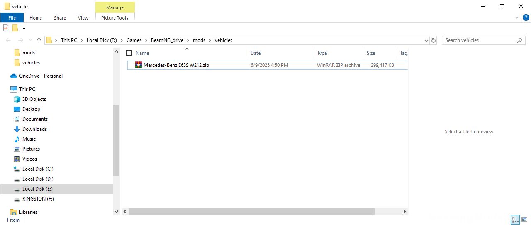Open the File ribbon tab
This screenshot has height=225, width=531.
[x=12, y=18]
